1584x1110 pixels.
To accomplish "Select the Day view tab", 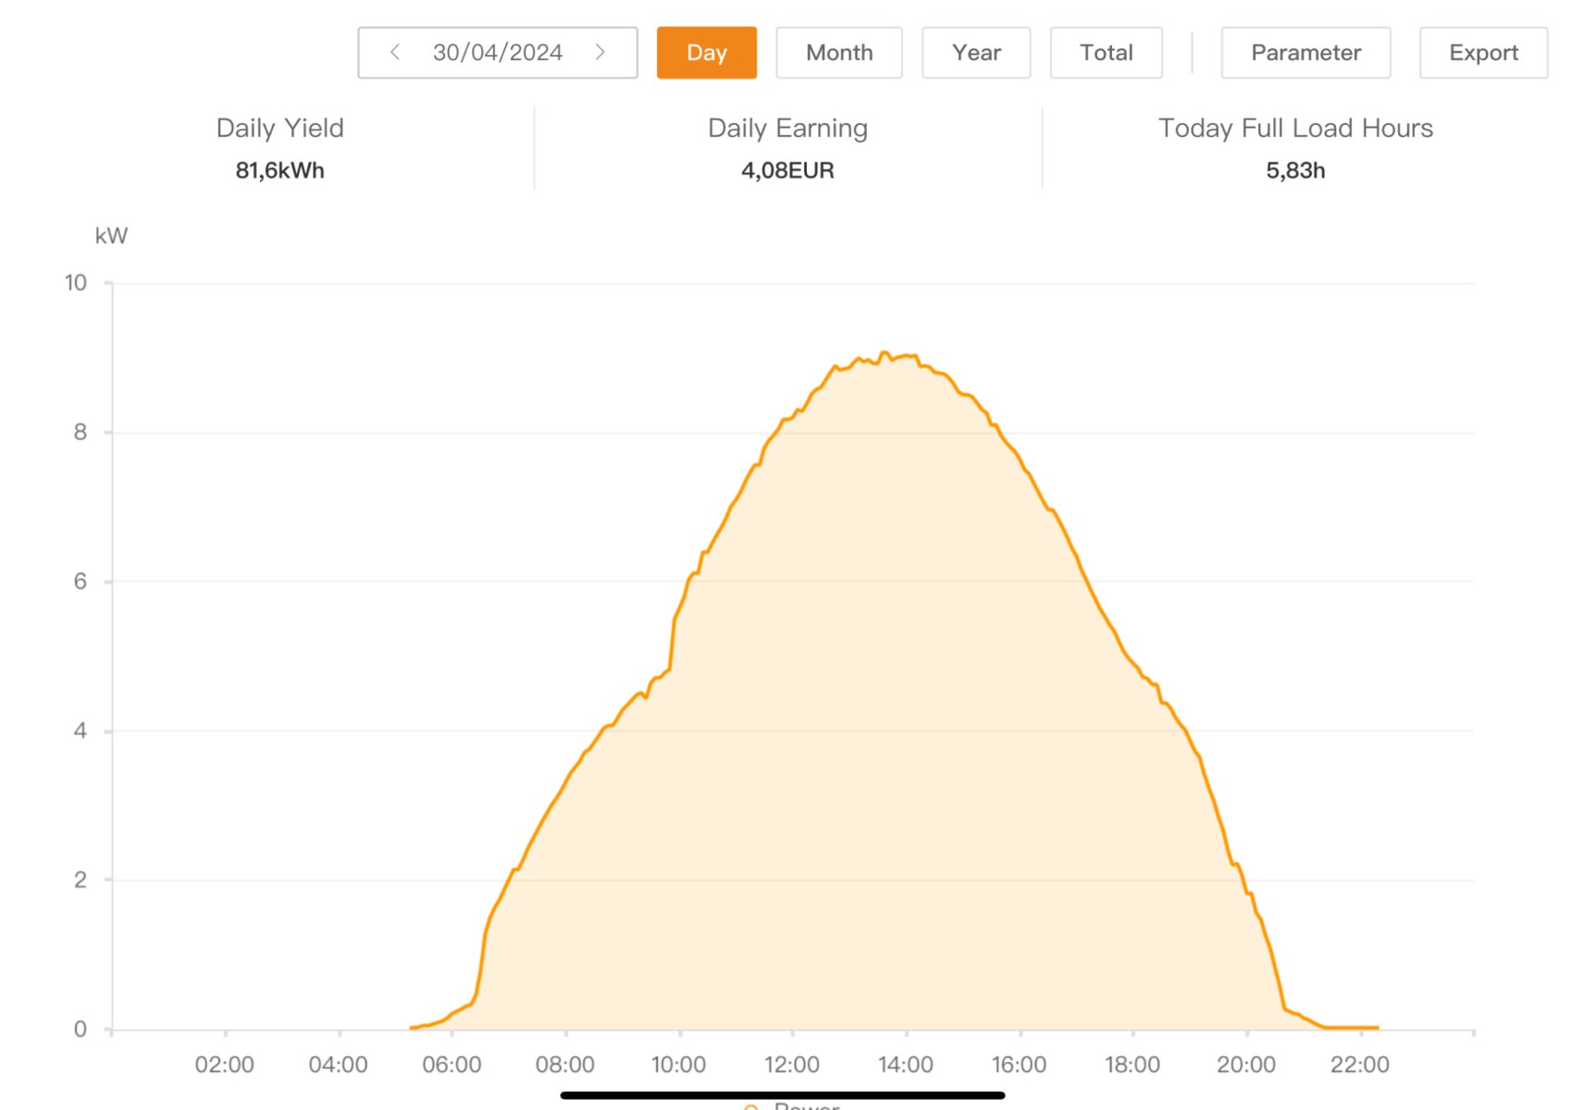I will pos(706,53).
